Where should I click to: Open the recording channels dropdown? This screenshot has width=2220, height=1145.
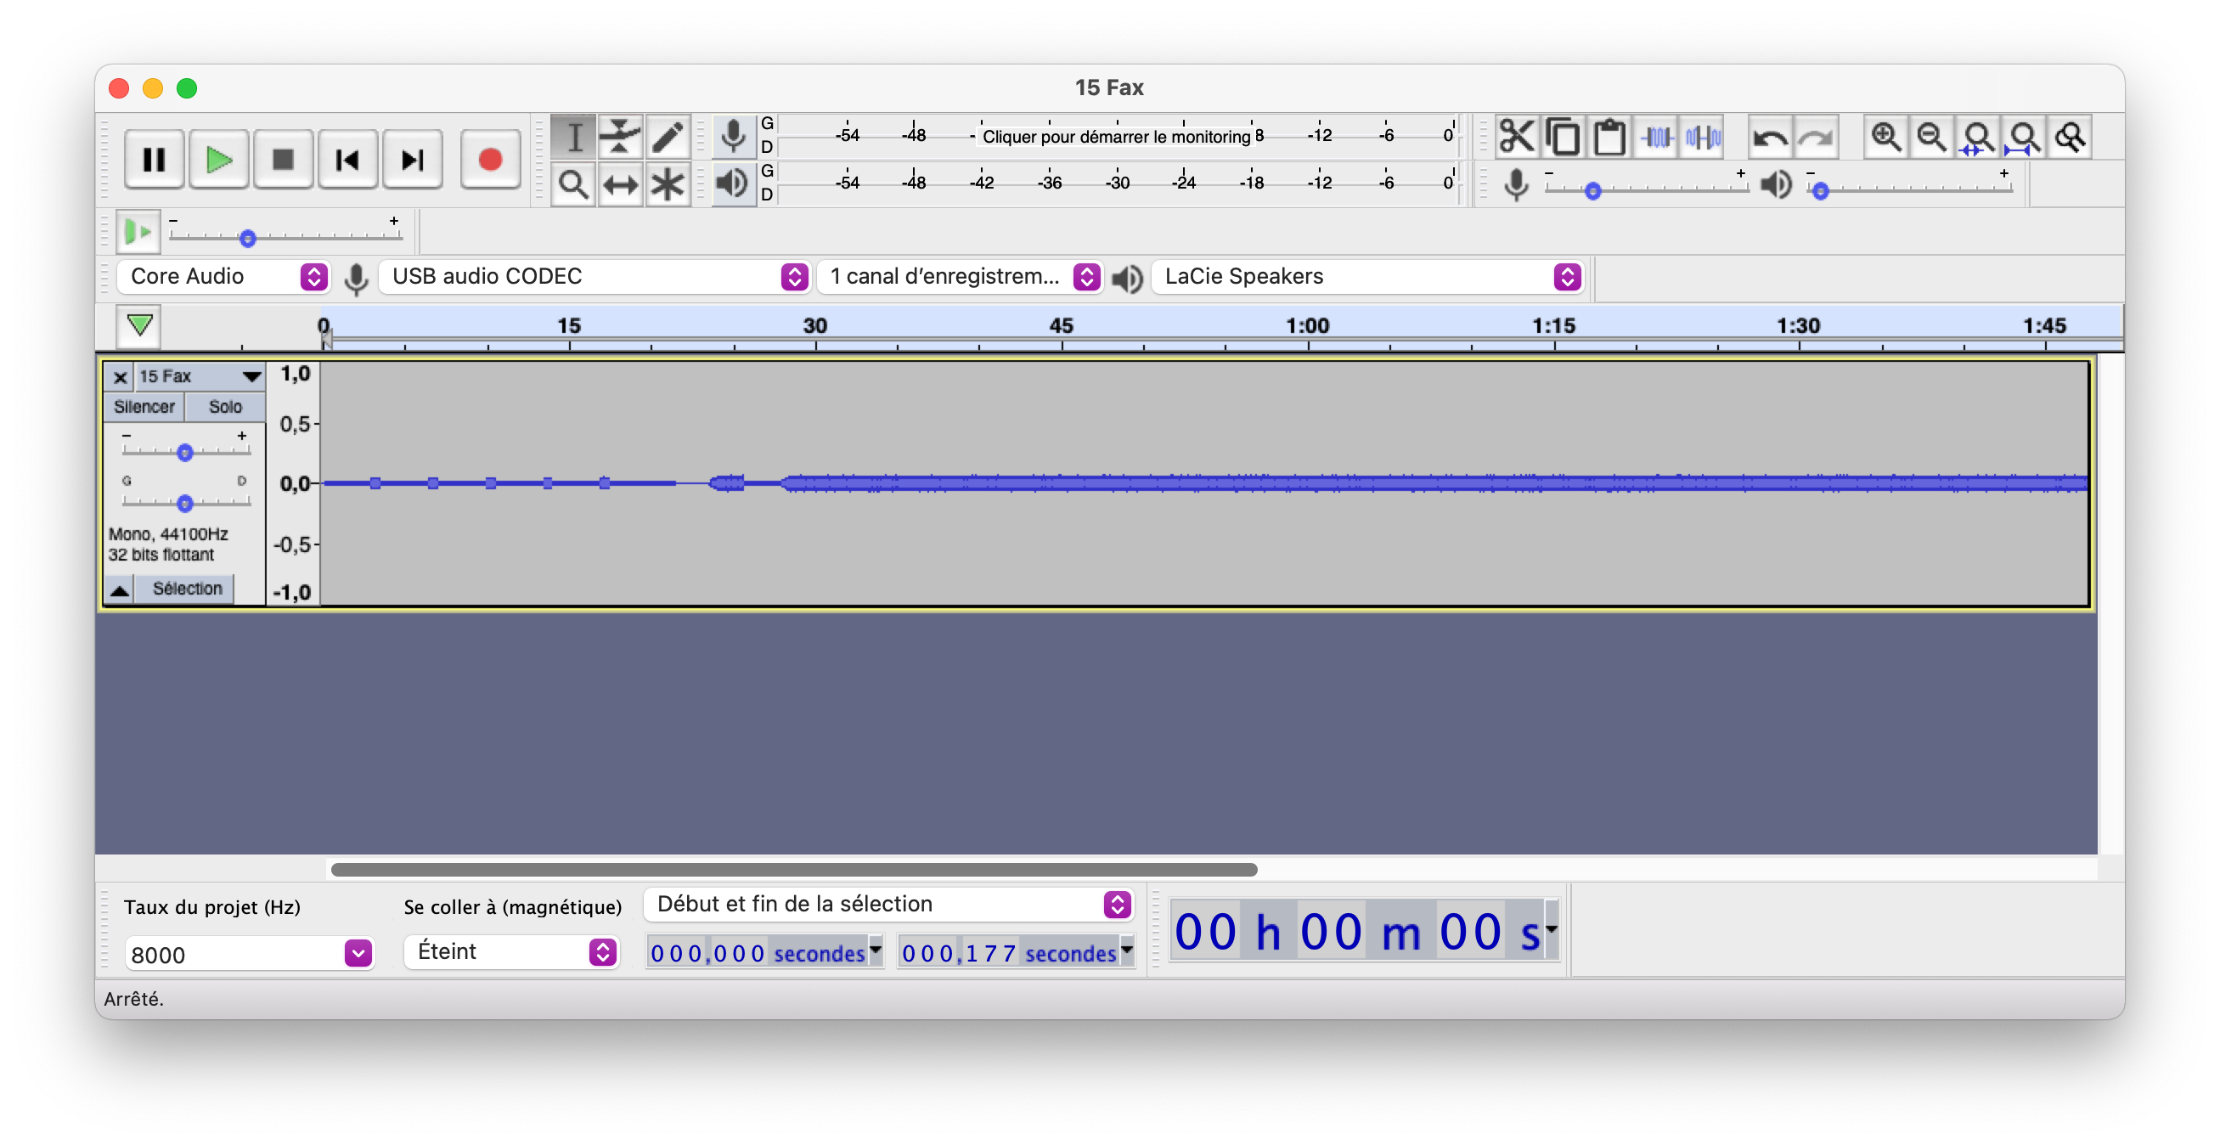coord(959,276)
